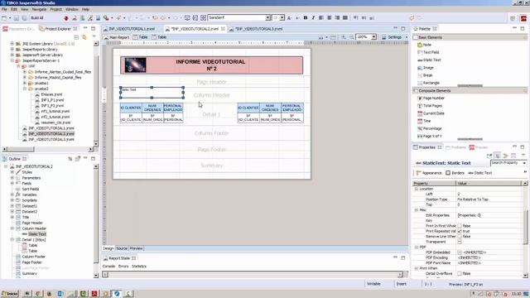530x298 pixels.
Task: Select the Image palette element
Action: pos(425,68)
